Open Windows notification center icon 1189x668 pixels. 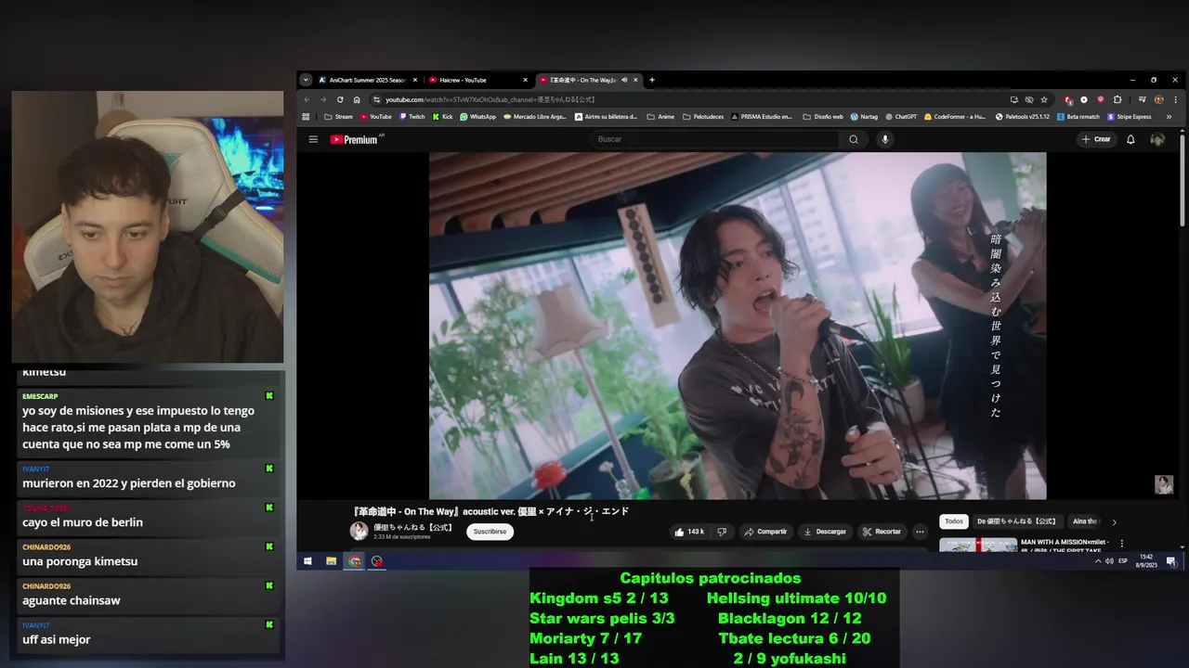click(x=1171, y=560)
